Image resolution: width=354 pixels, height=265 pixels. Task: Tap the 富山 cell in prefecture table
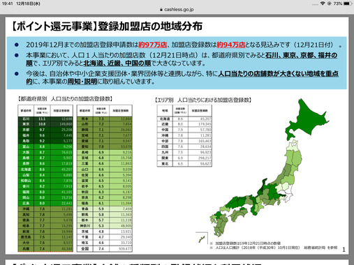(26, 146)
